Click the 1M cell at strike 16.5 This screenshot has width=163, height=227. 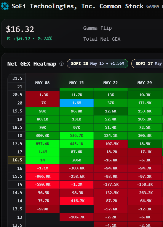click(42, 160)
